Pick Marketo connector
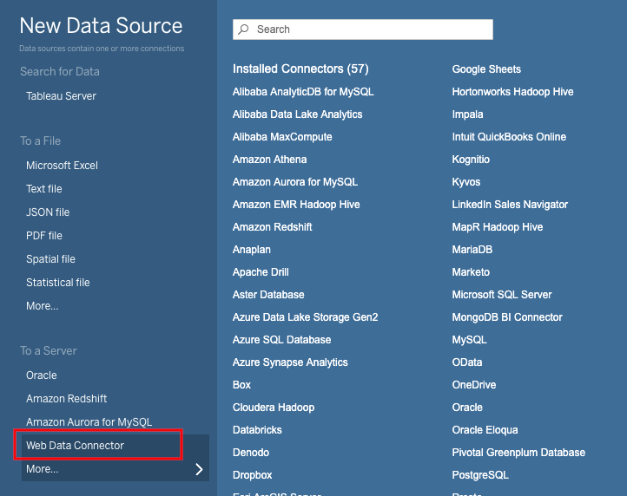Viewport: 627px width, 496px height. coord(471,272)
